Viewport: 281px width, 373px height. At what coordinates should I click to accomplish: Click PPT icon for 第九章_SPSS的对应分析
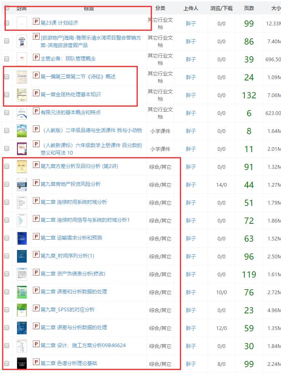36,309
